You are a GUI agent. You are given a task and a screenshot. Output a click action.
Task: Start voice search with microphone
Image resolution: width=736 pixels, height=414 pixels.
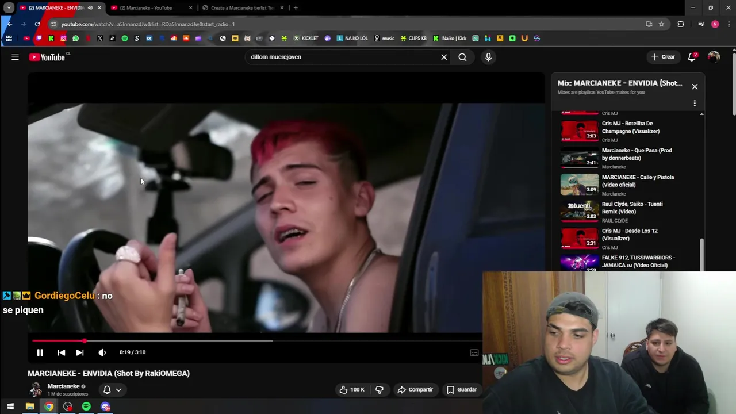click(x=488, y=57)
